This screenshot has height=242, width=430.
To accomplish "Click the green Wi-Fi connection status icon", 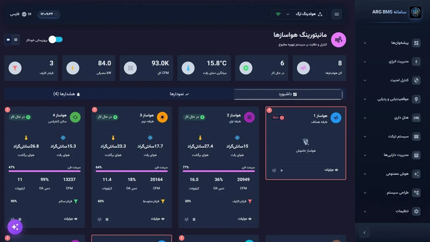I will coord(278,14).
